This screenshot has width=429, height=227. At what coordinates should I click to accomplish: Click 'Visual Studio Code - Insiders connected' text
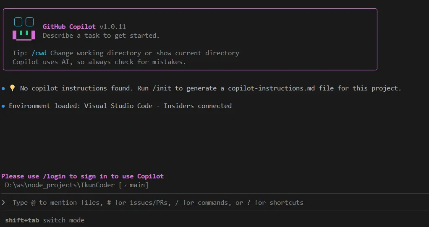[x=158, y=106]
